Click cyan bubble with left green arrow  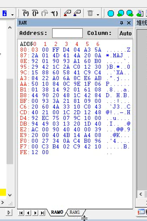coord(120,14)
